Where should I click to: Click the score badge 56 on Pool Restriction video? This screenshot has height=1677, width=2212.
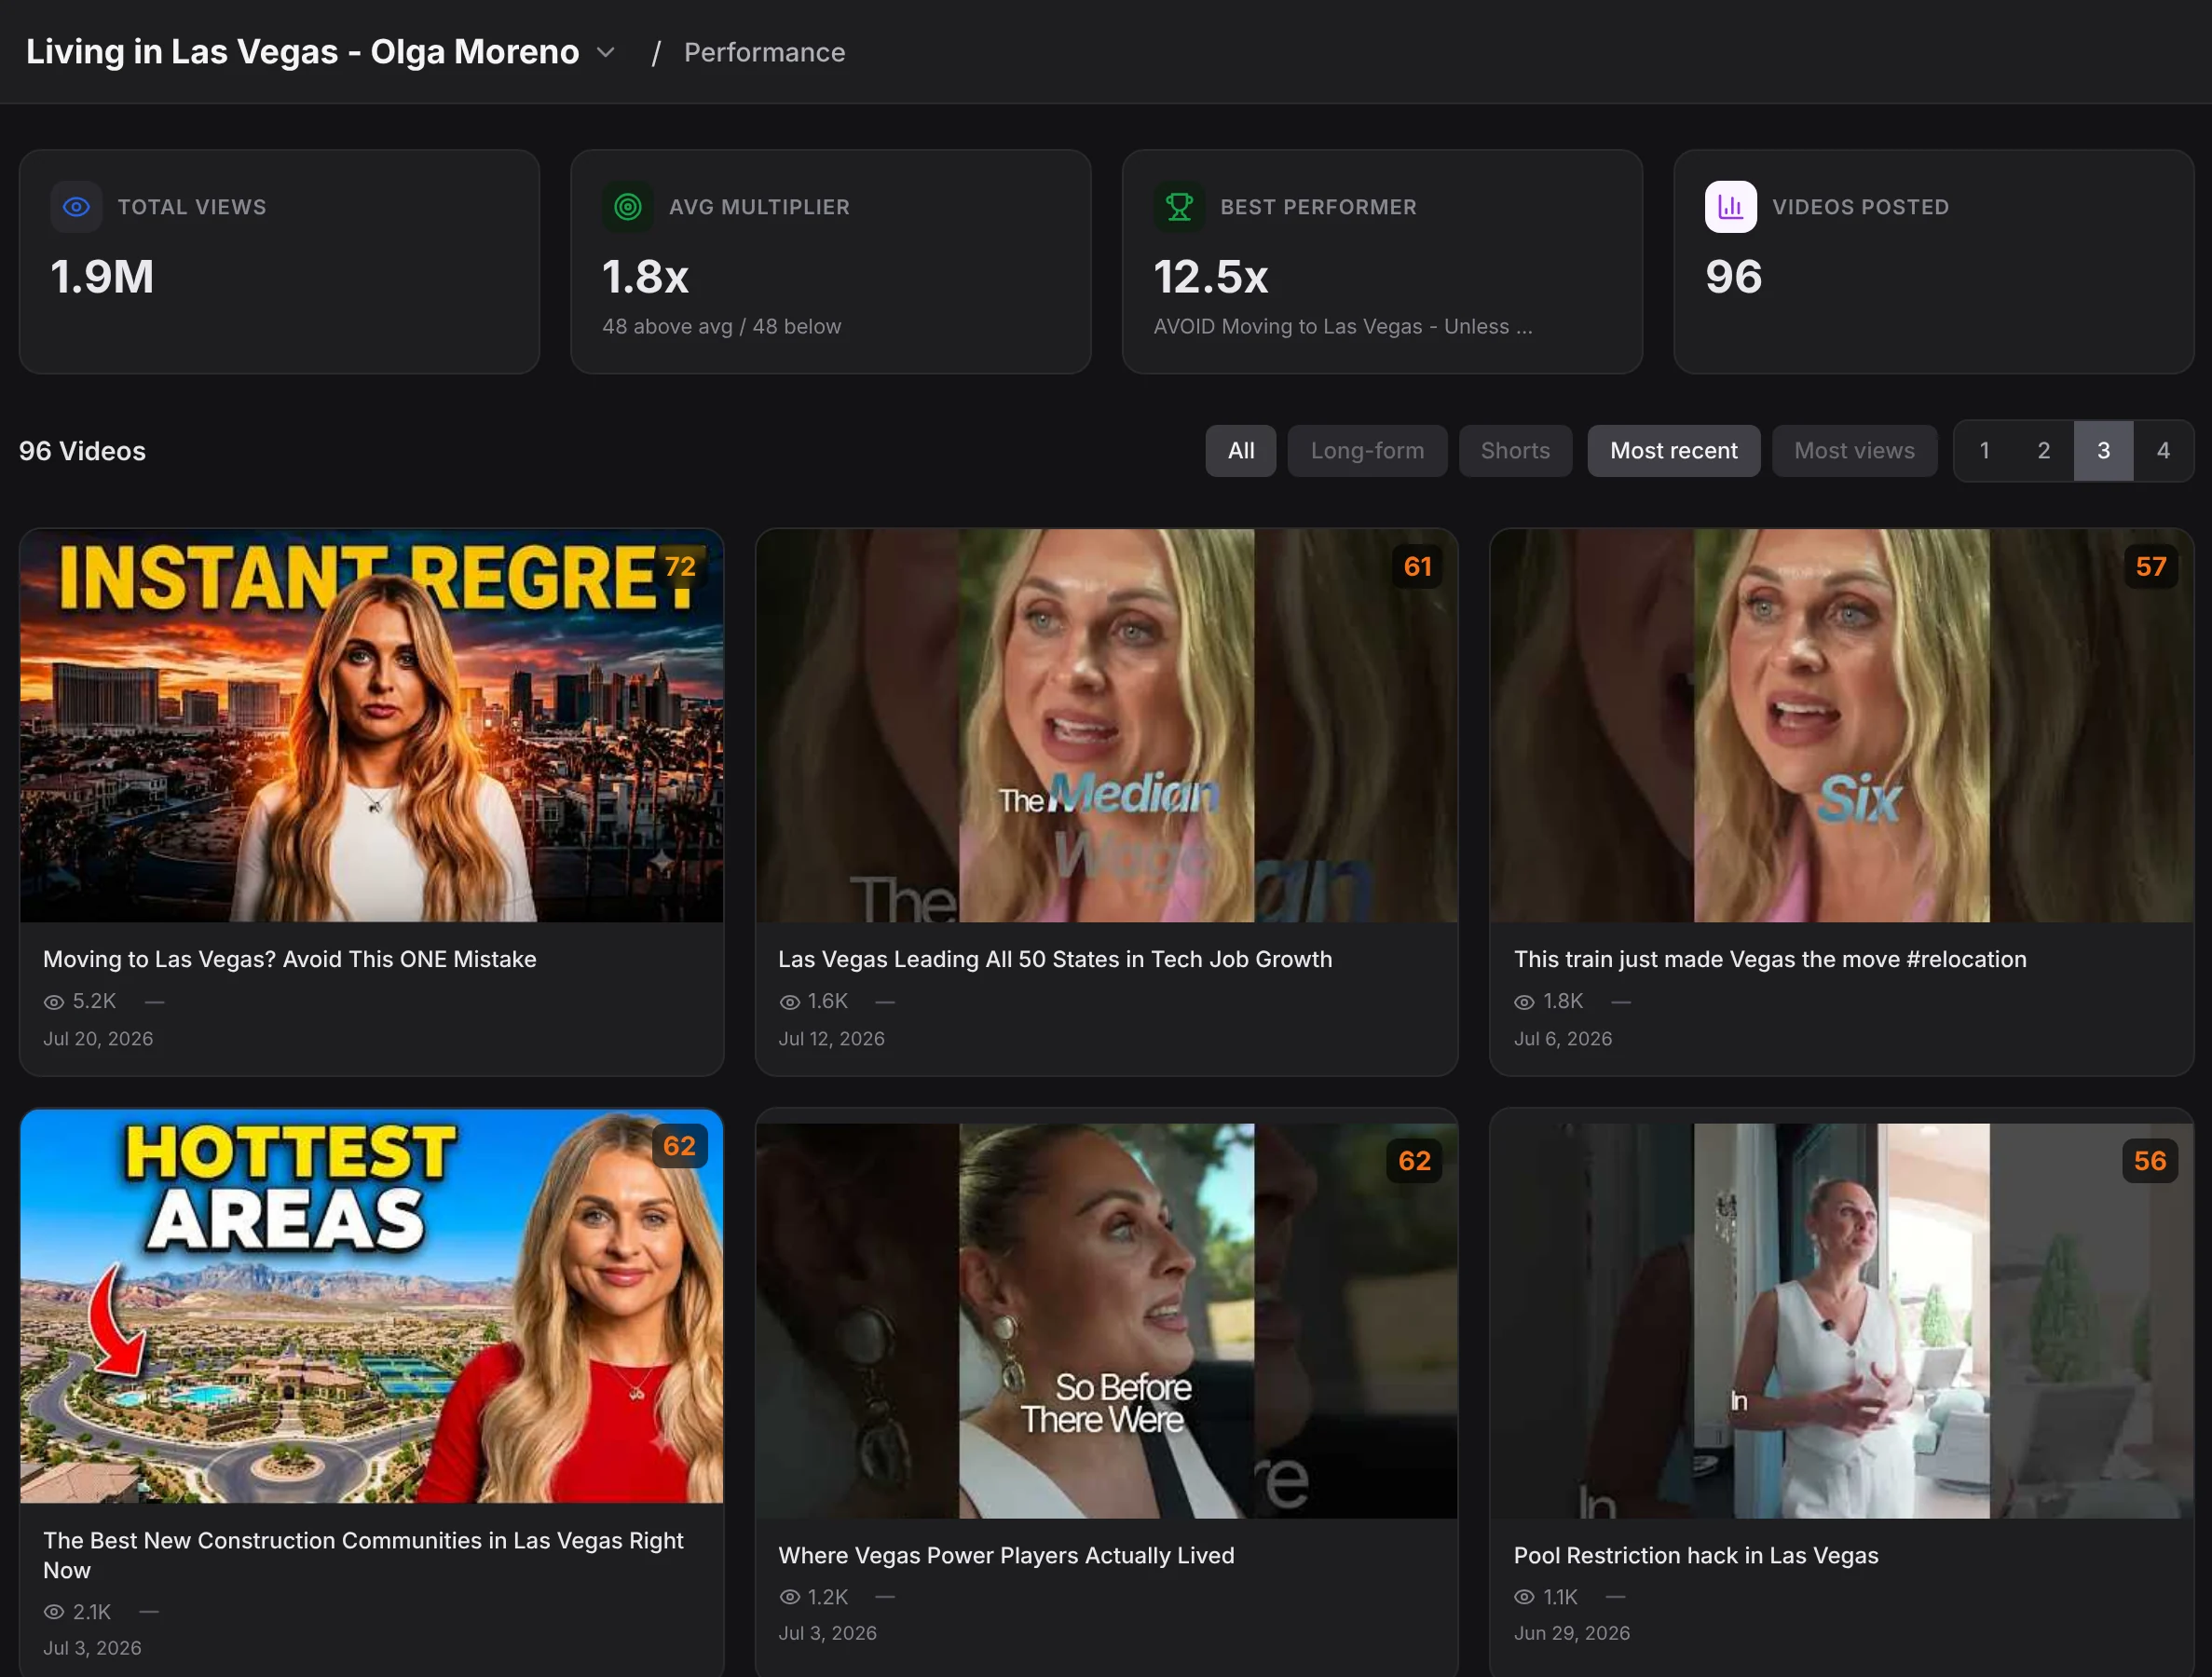point(2150,1160)
